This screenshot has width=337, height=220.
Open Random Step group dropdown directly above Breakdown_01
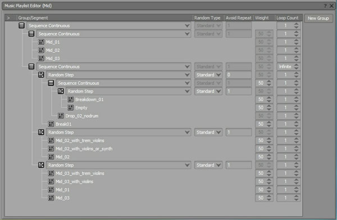[x=128, y=91]
